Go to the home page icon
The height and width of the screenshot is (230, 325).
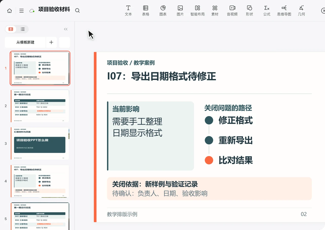coord(9,11)
